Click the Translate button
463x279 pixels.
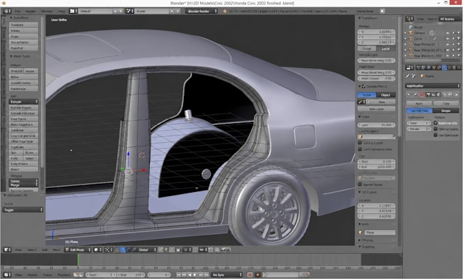(x=24, y=25)
